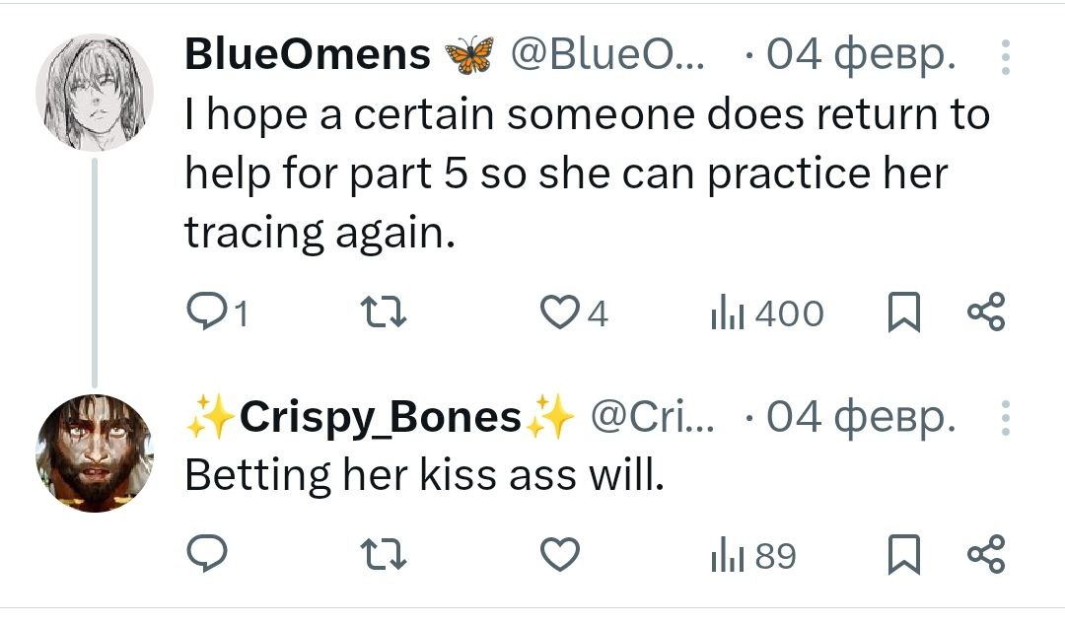Like BlueOmens' tweet with 4 likes
The width and height of the screenshot is (1065, 625).
point(573,313)
